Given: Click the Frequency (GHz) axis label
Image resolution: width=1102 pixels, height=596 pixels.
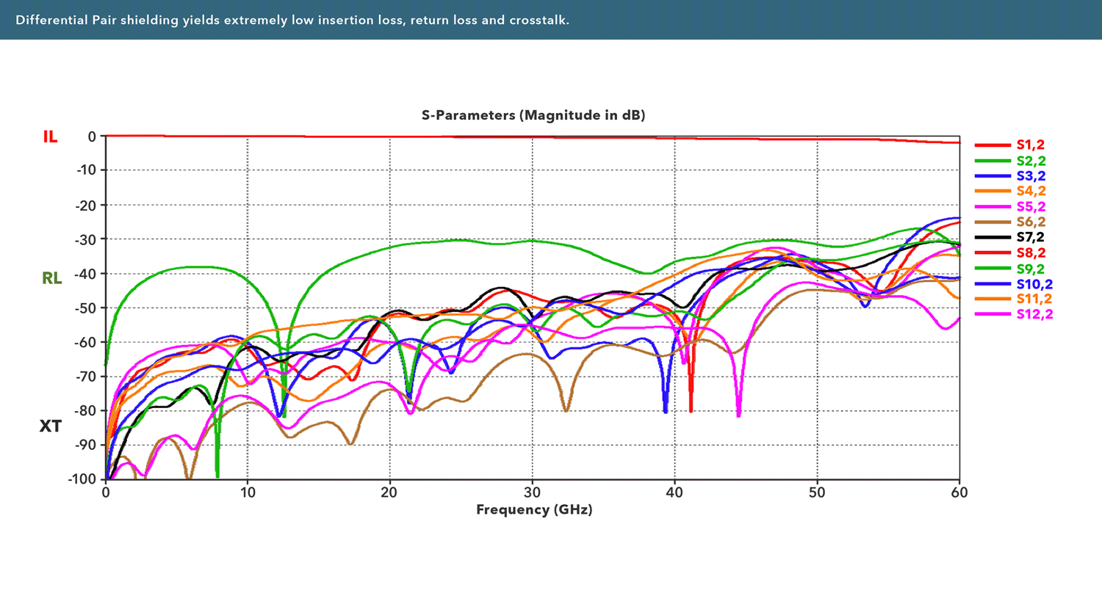Looking at the screenshot, I should point(534,510).
